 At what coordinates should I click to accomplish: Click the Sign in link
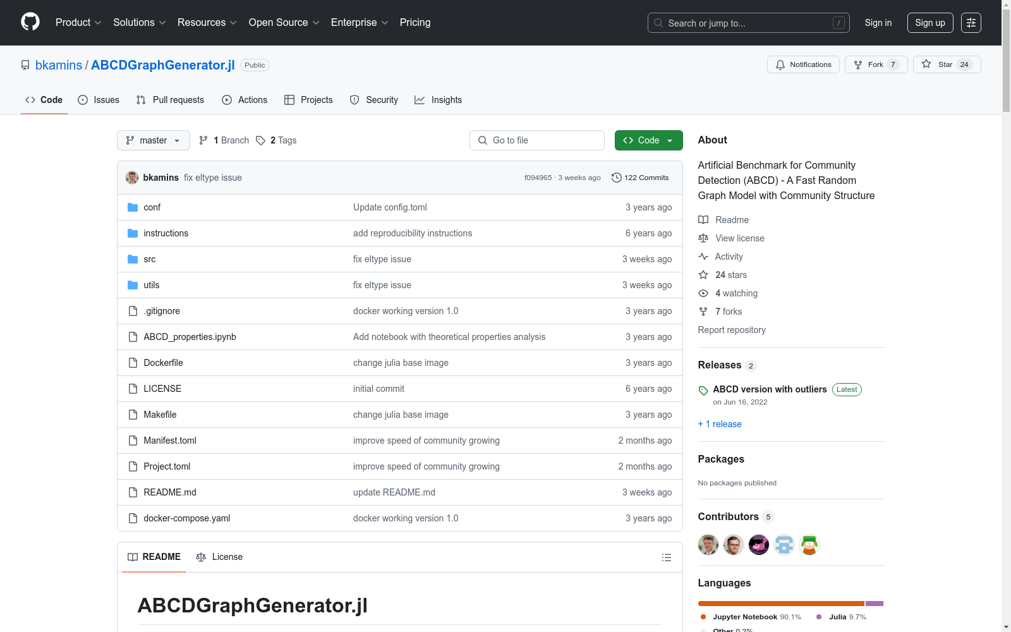click(878, 23)
